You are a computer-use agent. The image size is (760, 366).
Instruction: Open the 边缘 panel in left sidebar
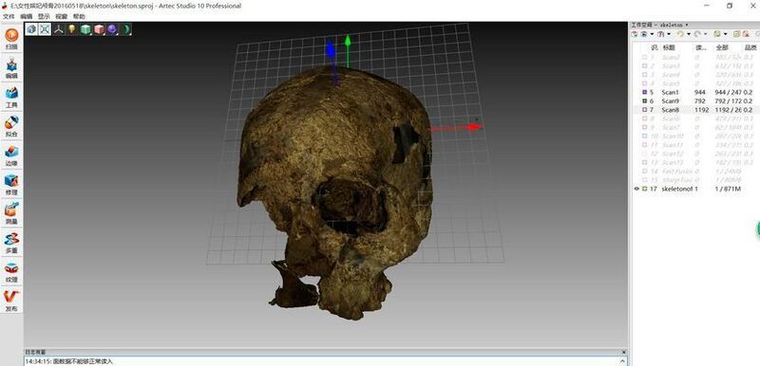(x=11, y=155)
